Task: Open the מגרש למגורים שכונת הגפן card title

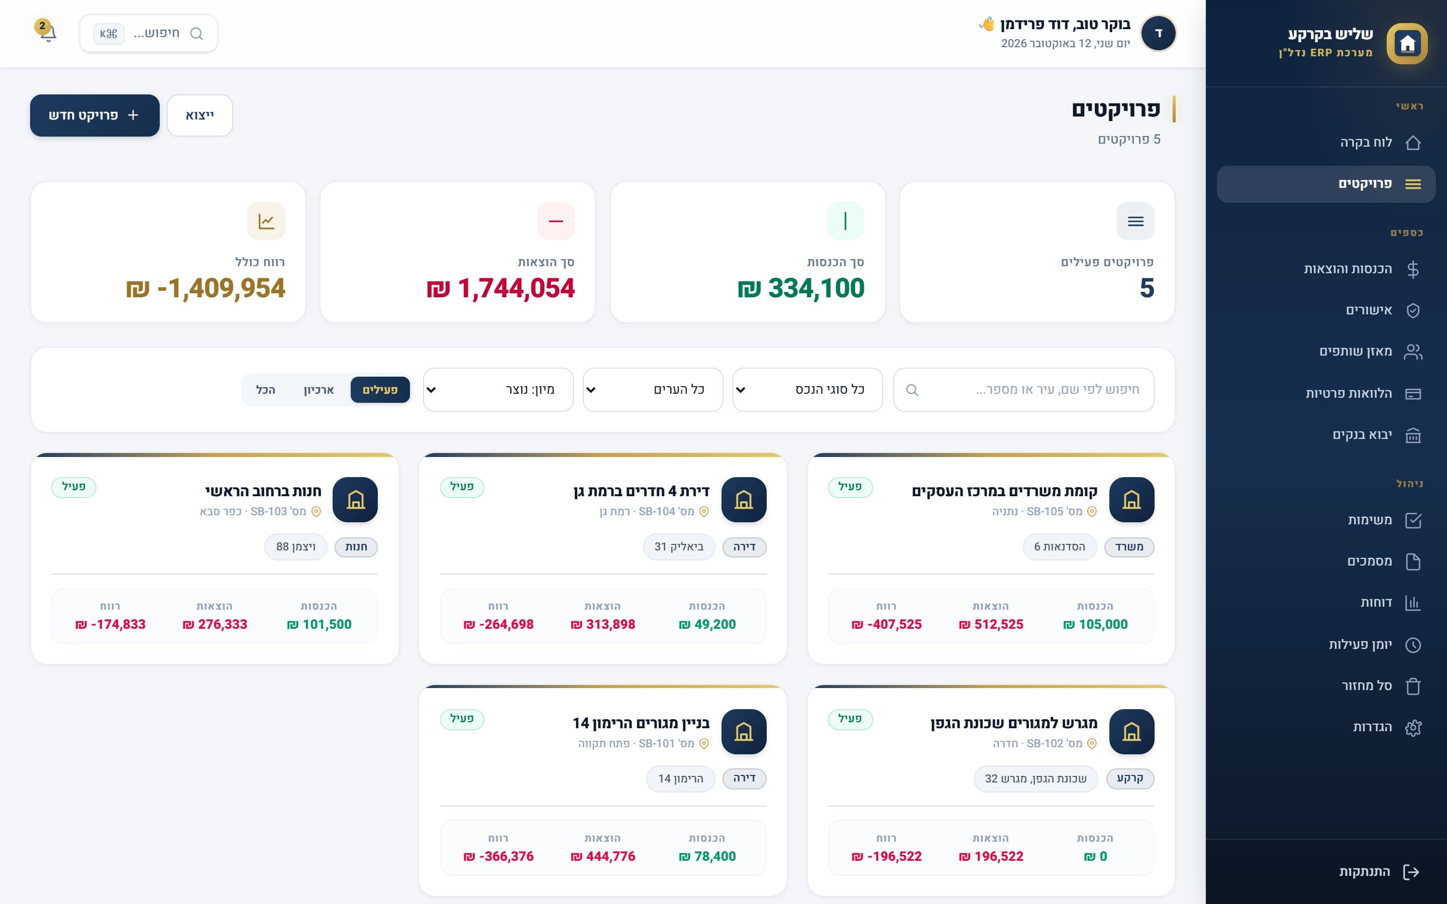Action: 1014,723
